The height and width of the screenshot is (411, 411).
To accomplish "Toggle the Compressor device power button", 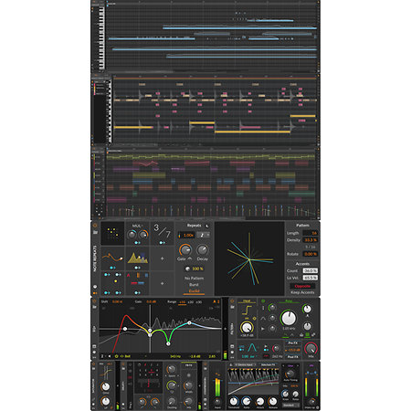I will click(205, 364).
